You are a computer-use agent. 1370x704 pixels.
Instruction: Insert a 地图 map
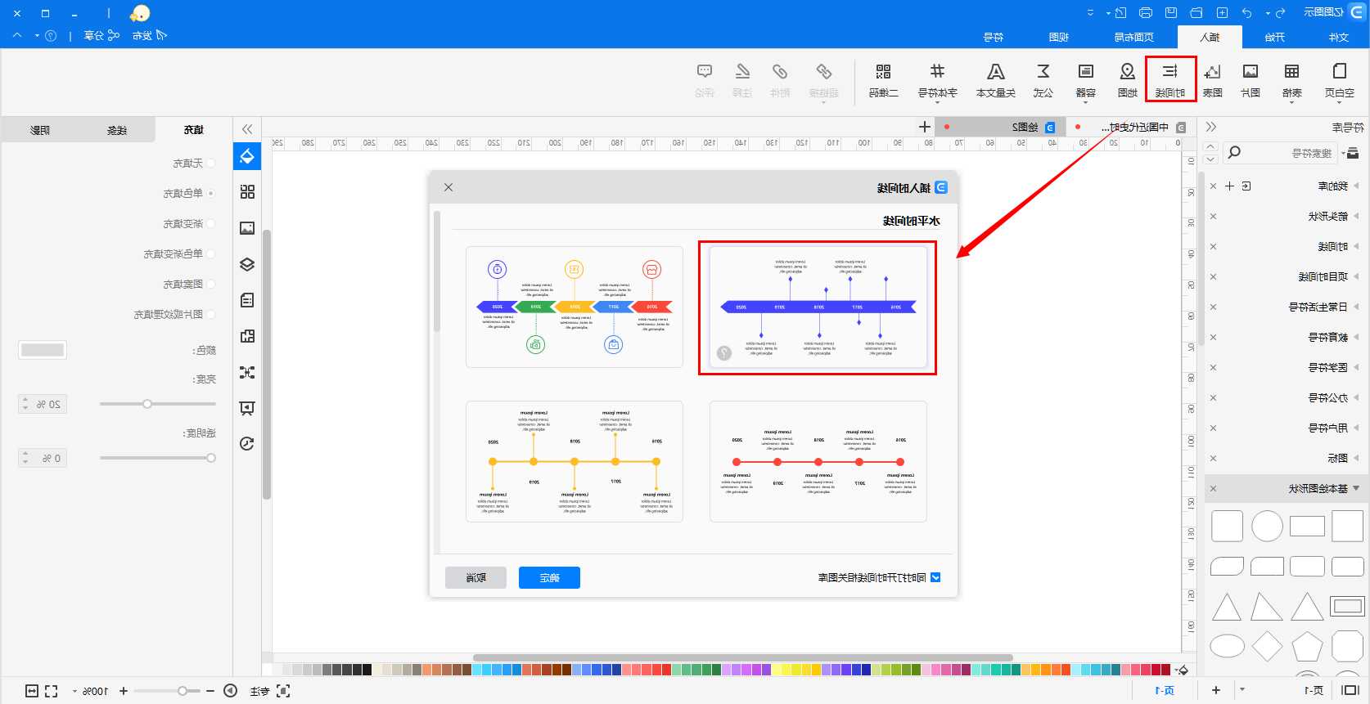[1128, 79]
